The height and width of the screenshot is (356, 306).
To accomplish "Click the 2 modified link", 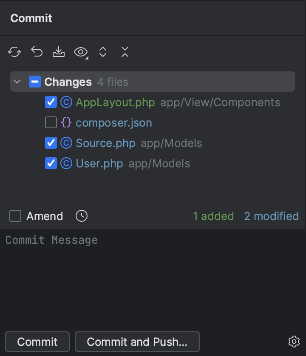I will coord(271,216).
